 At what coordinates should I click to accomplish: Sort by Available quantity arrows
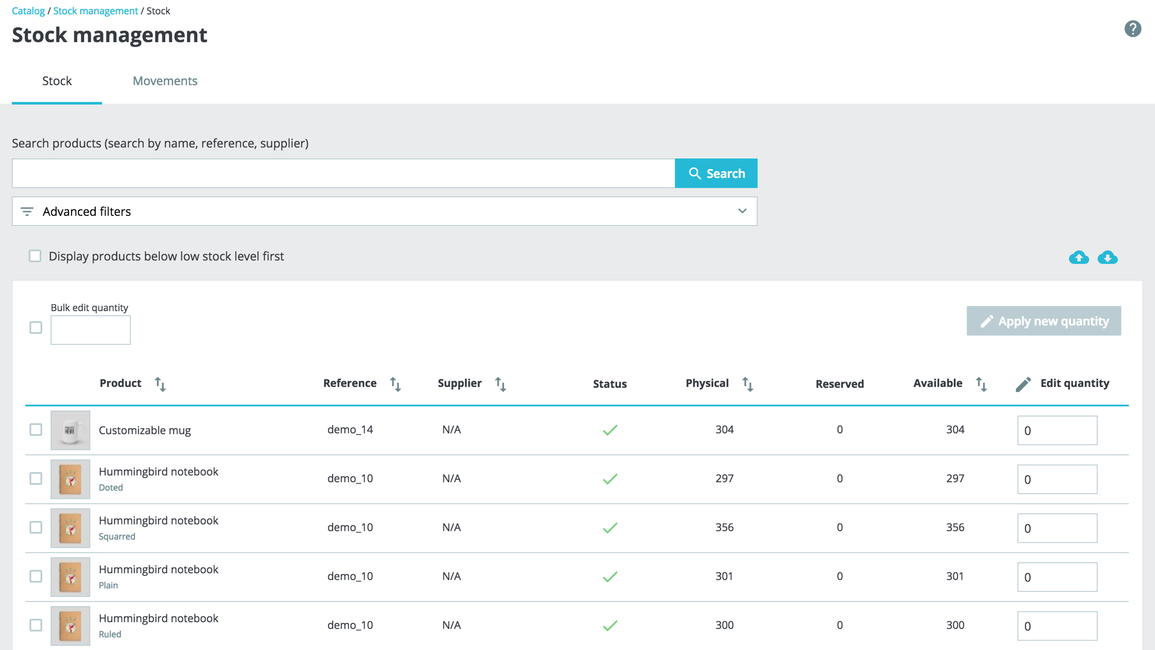[x=981, y=384]
